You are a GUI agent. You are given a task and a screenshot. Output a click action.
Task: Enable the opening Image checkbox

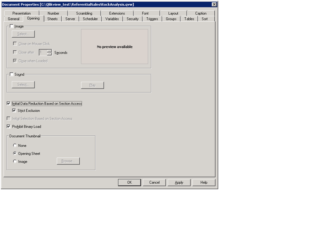tap(11, 26)
